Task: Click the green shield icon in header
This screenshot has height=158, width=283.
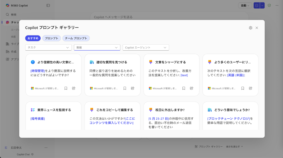Action: (x=269, y=6)
